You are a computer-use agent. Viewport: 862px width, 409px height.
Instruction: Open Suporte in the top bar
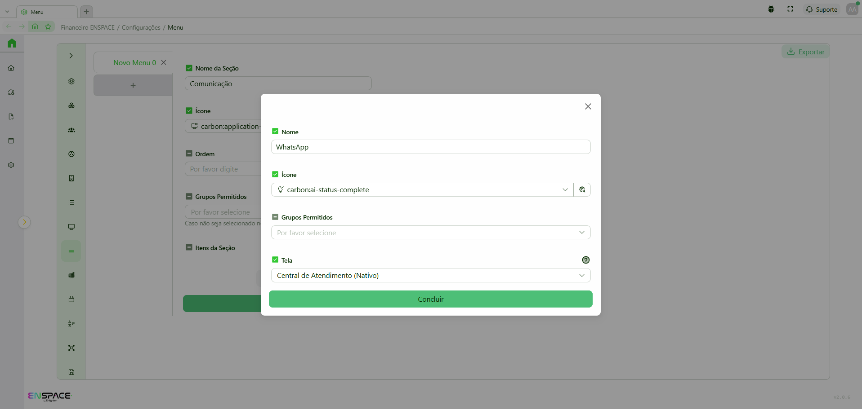point(822,9)
